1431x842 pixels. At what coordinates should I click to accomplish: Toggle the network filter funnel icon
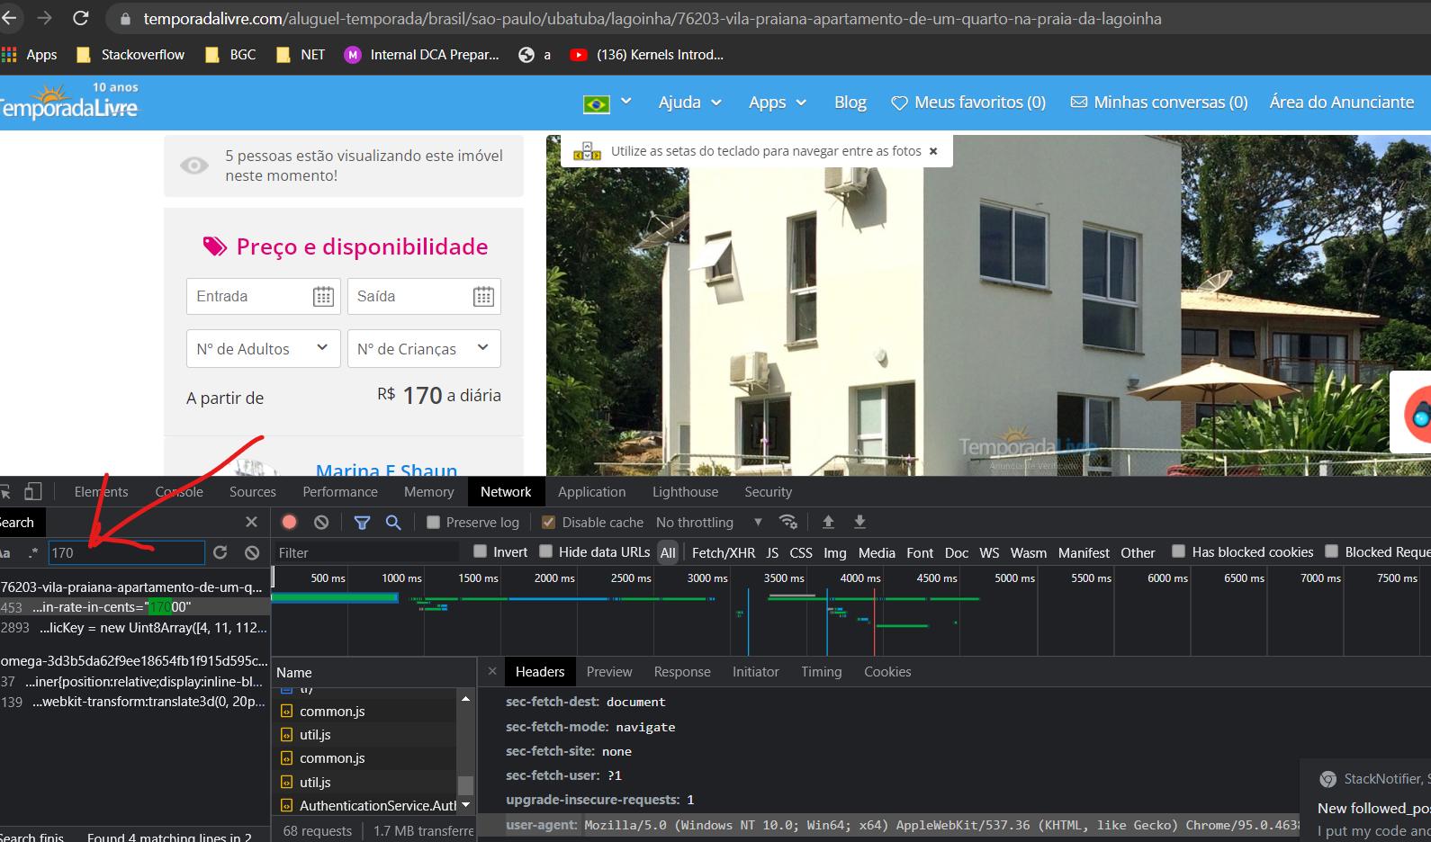click(x=362, y=522)
